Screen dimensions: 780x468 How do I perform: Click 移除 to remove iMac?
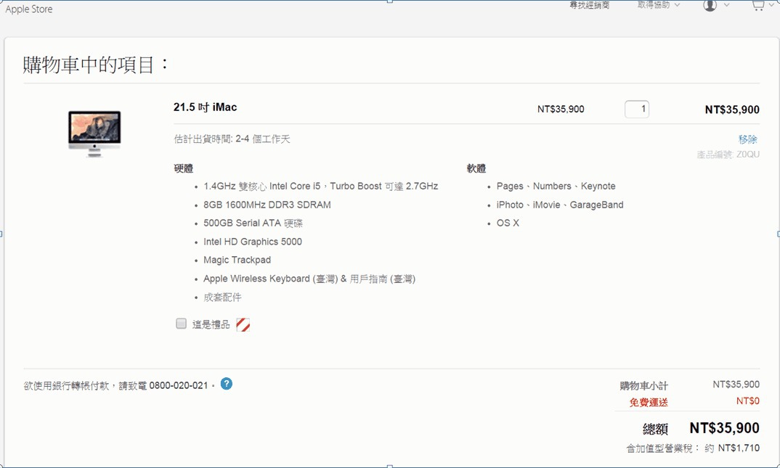pos(747,139)
